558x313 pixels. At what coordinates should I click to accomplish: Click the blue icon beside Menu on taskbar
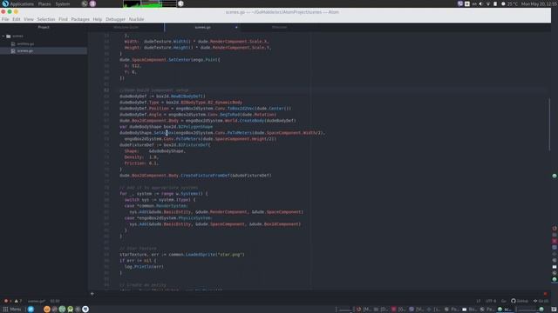point(31,310)
